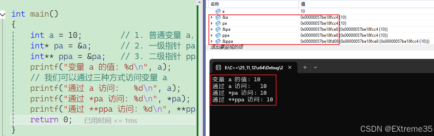Select the value in the ppa row
The height and width of the screenshot is (136, 434).
pos(344,35)
